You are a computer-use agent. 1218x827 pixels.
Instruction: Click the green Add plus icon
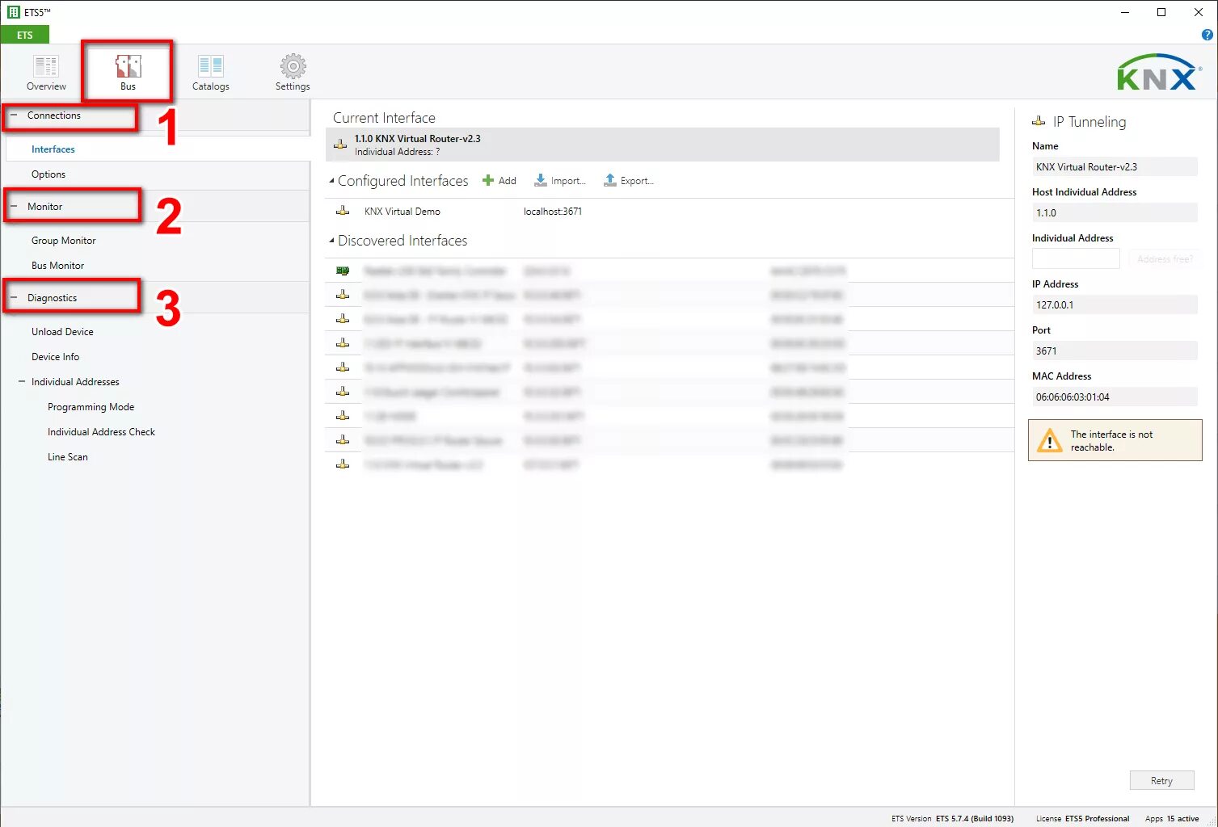point(488,180)
